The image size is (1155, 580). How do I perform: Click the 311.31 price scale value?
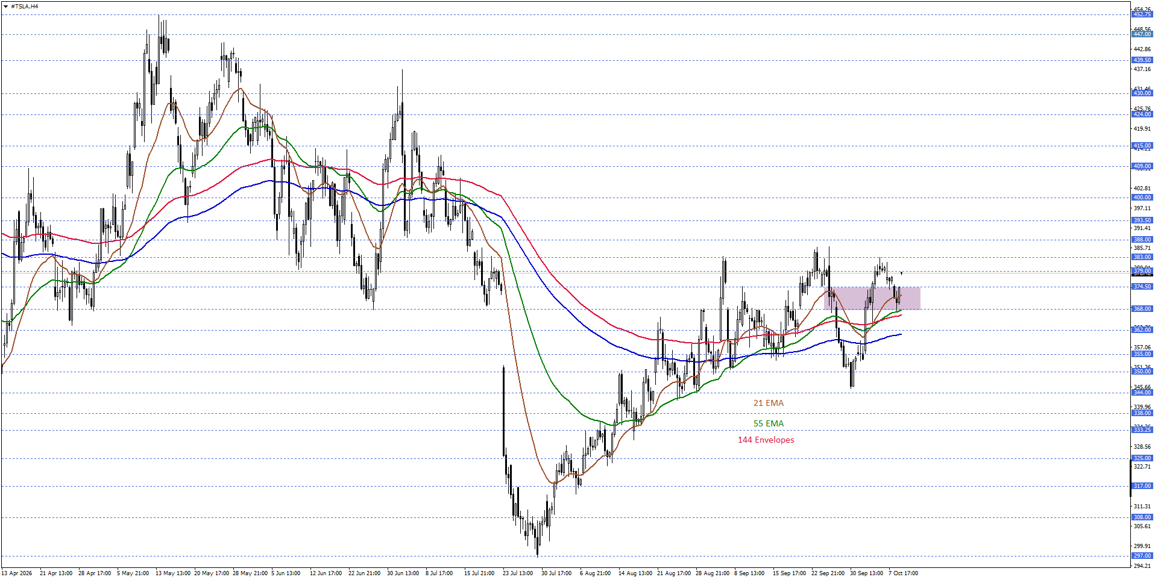coord(1142,507)
